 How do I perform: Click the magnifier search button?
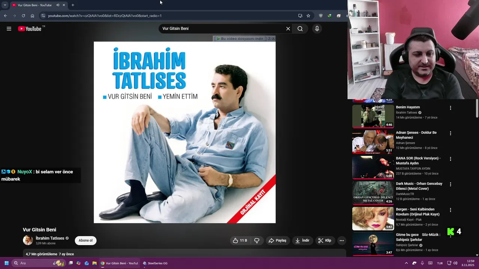point(300,29)
